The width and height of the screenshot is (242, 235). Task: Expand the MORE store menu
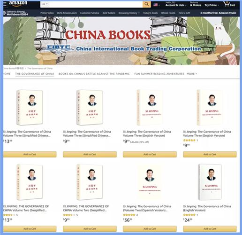tap(192, 74)
